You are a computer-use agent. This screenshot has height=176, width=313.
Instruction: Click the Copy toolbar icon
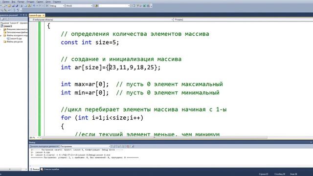[25, 6]
